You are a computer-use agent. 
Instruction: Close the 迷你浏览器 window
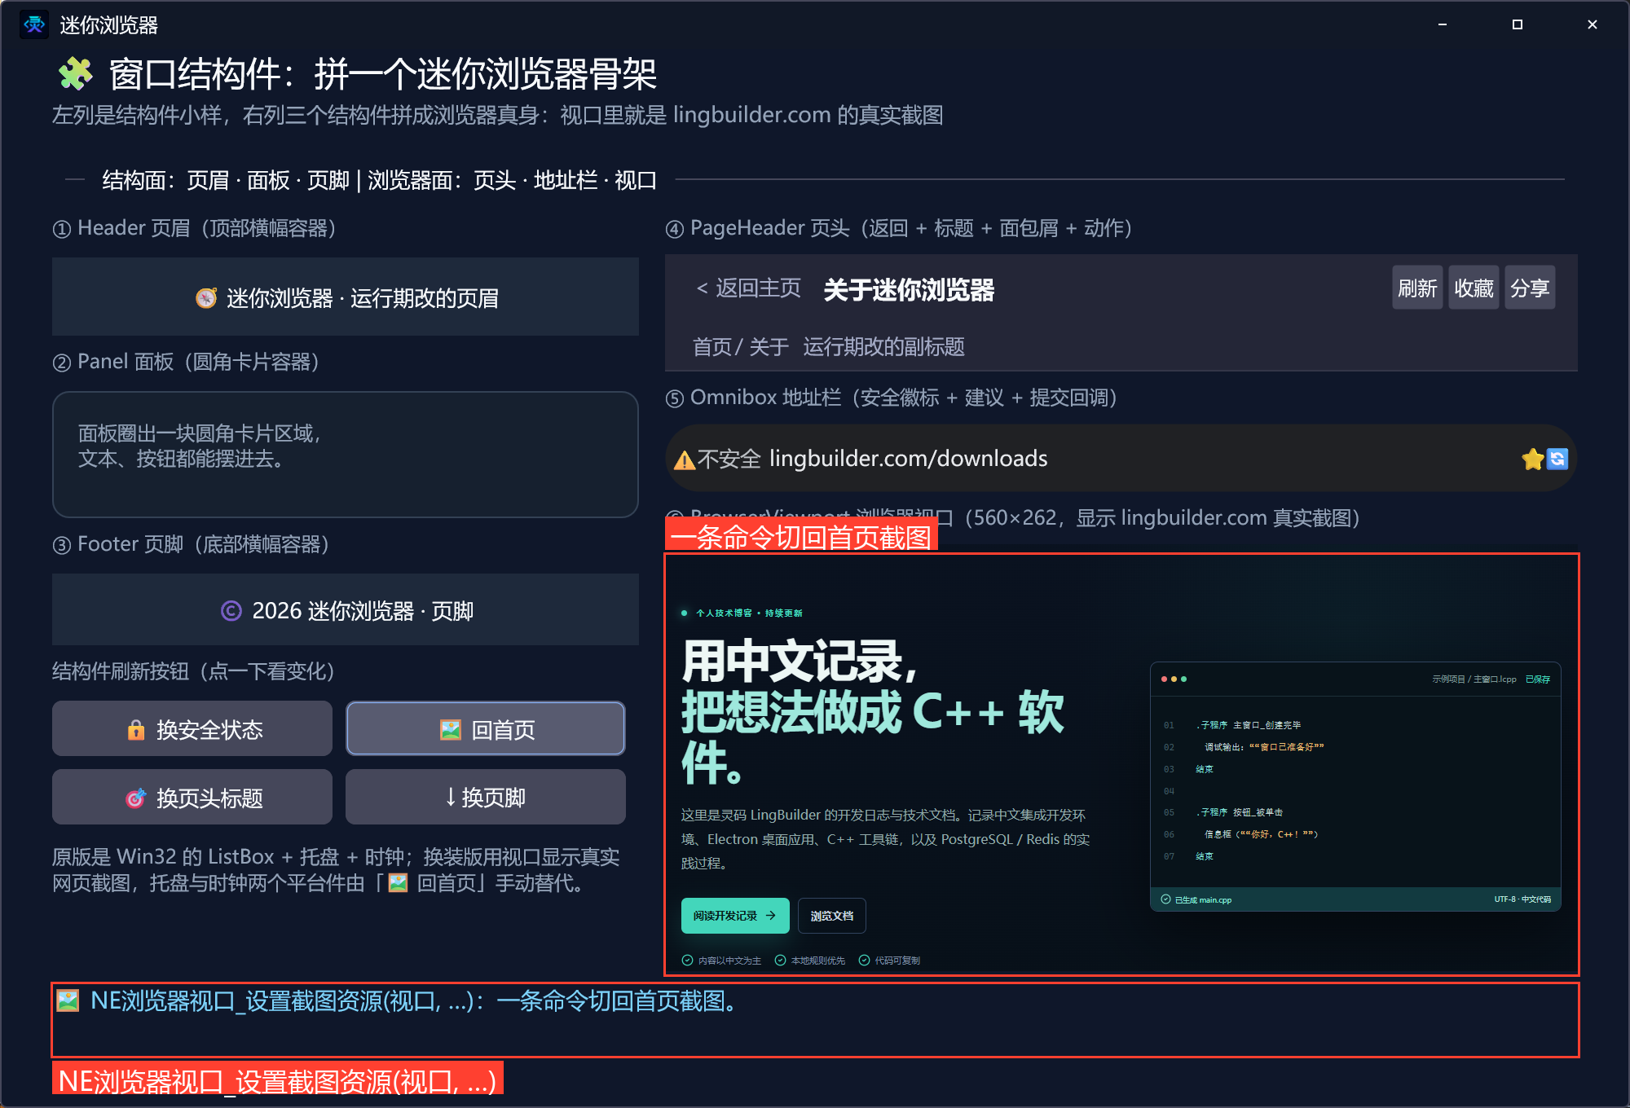point(1593,24)
